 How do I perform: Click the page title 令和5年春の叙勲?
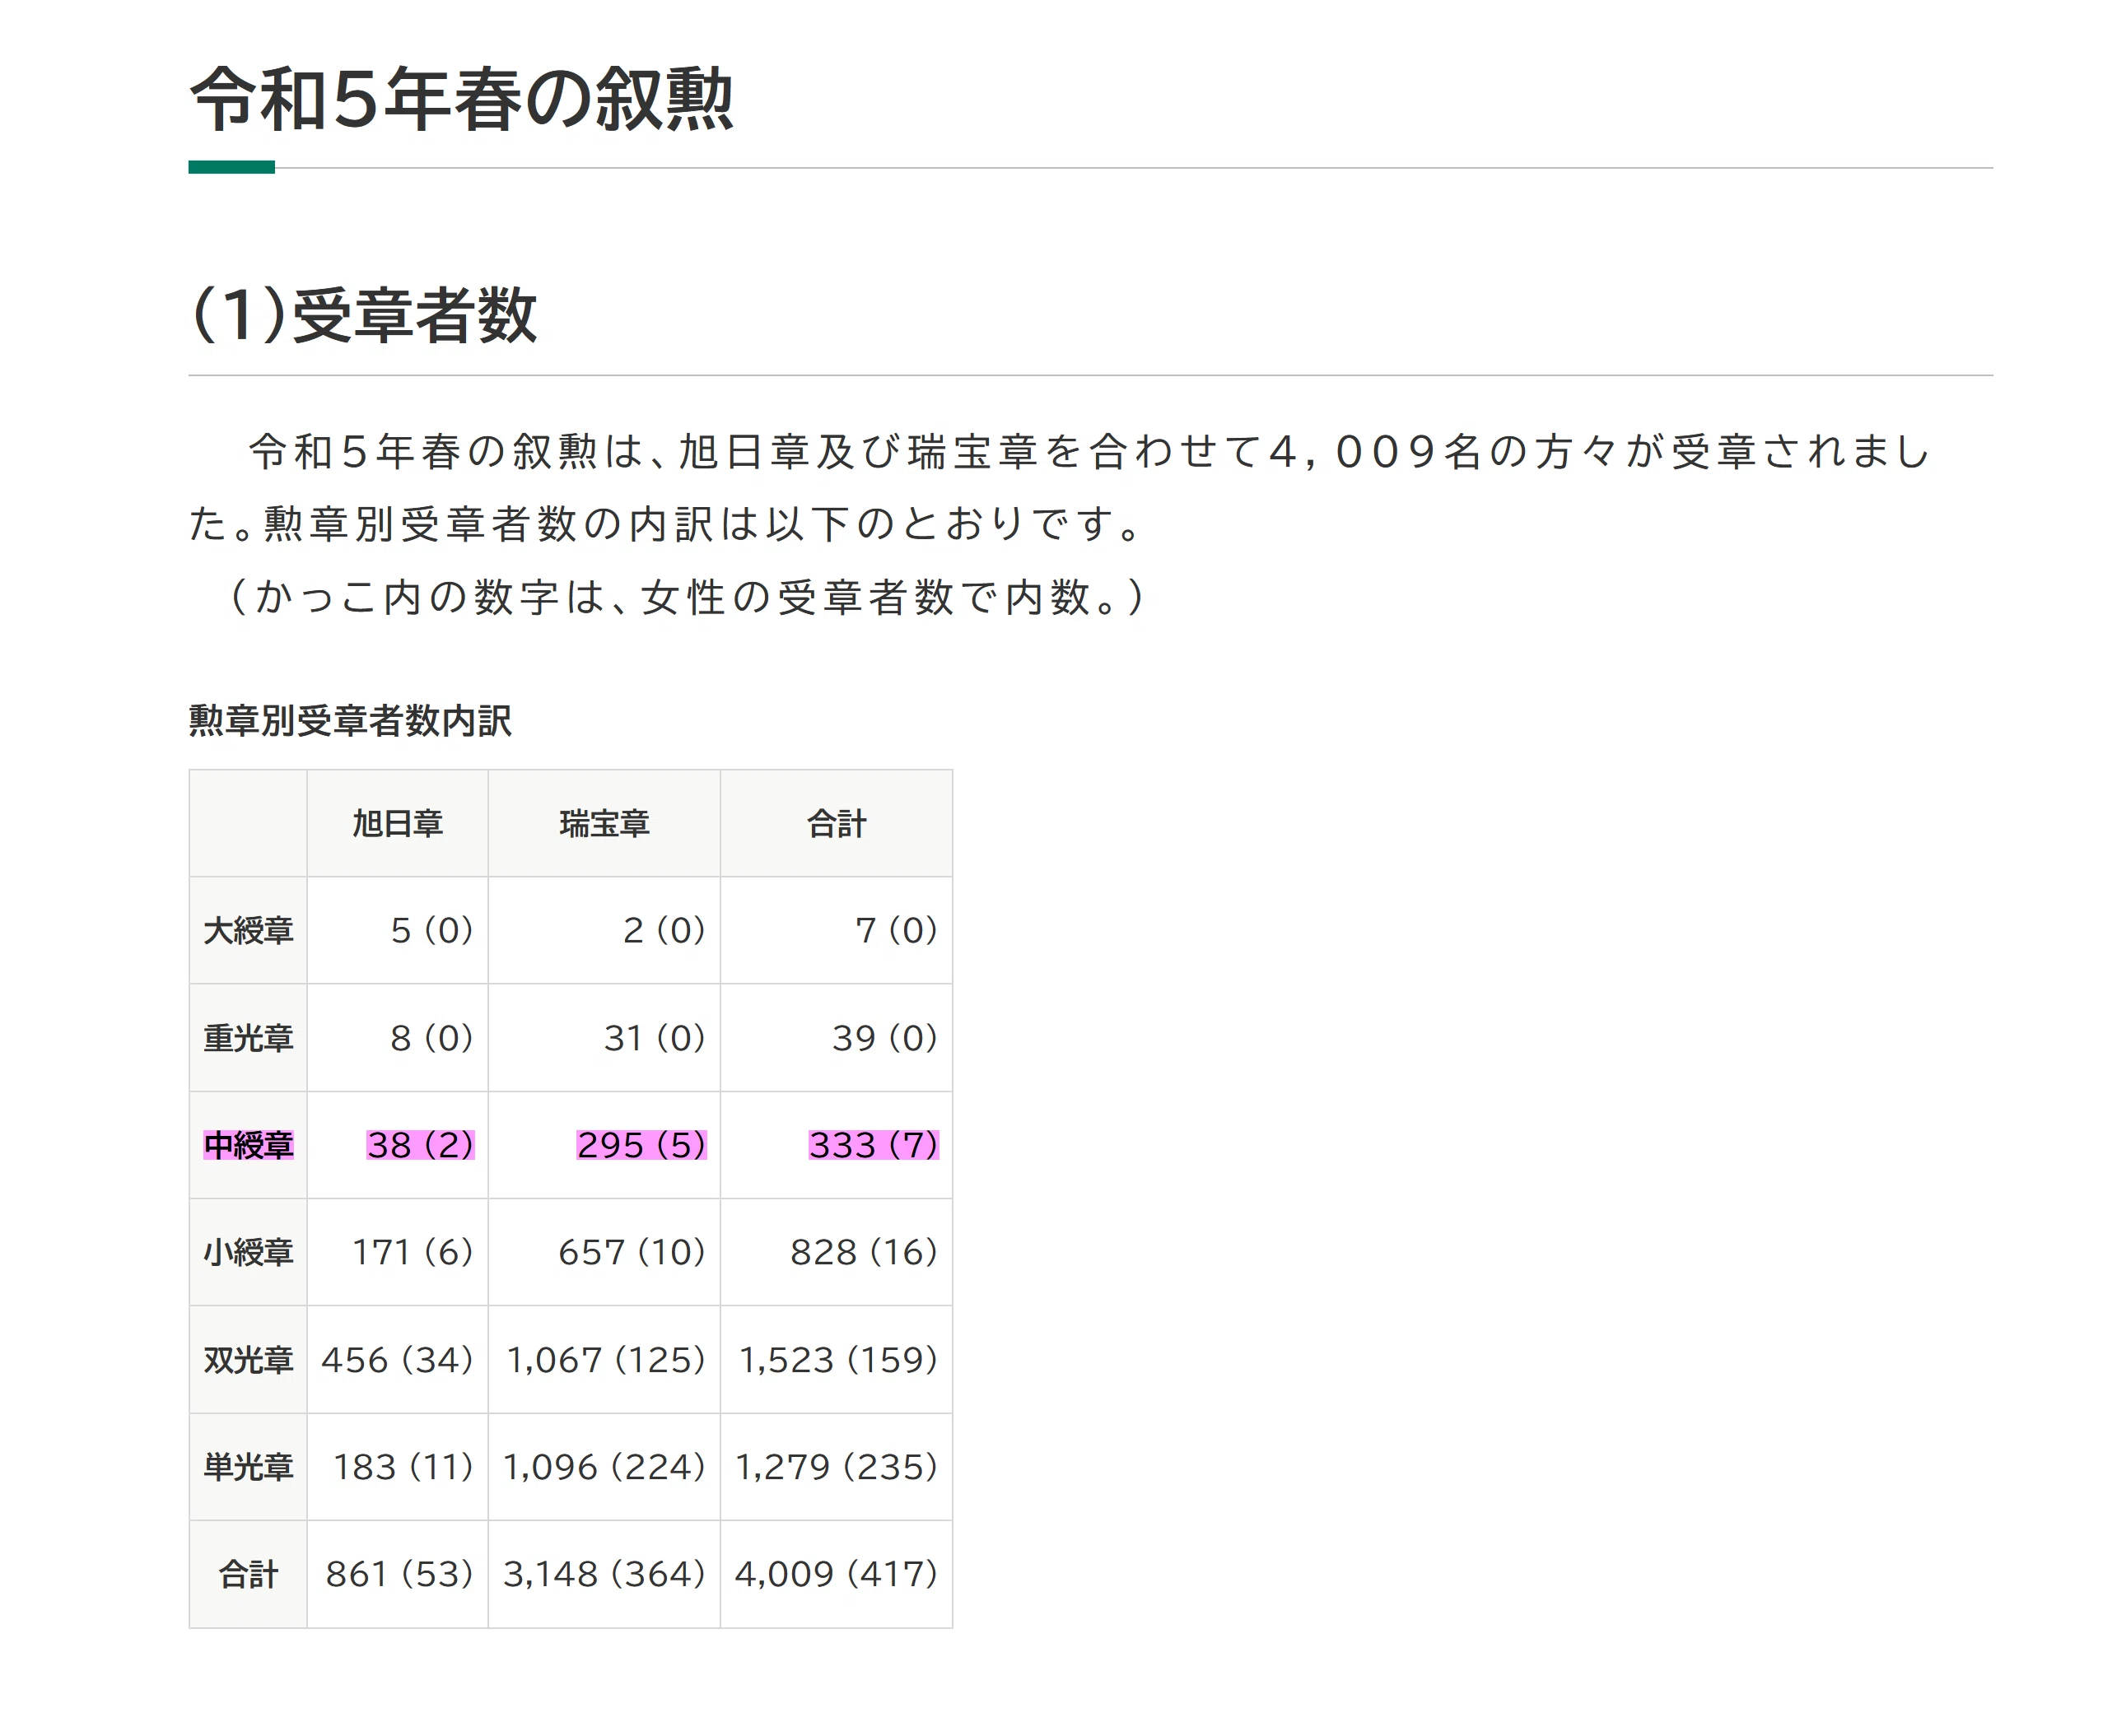(461, 98)
